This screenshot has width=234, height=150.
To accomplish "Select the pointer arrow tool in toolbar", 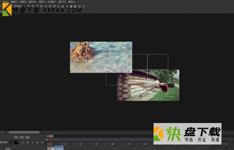I will pyautogui.click(x=24, y=6).
